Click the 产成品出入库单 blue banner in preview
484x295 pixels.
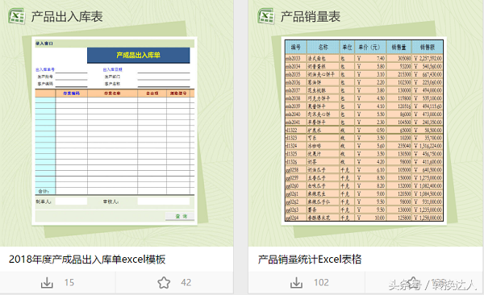point(138,56)
